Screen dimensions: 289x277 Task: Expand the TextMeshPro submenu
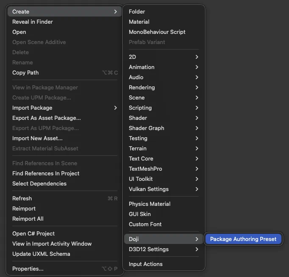tap(164, 169)
